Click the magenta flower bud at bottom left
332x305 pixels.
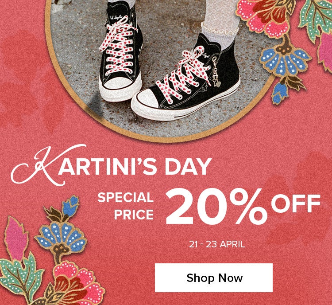pyautogui.click(x=16, y=238)
